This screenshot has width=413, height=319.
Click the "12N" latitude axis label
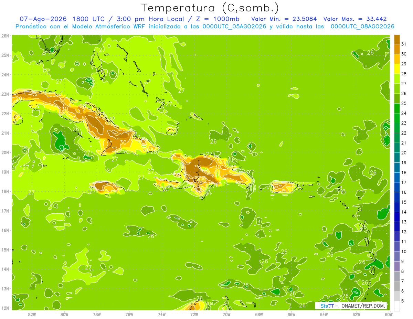coord(5,308)
